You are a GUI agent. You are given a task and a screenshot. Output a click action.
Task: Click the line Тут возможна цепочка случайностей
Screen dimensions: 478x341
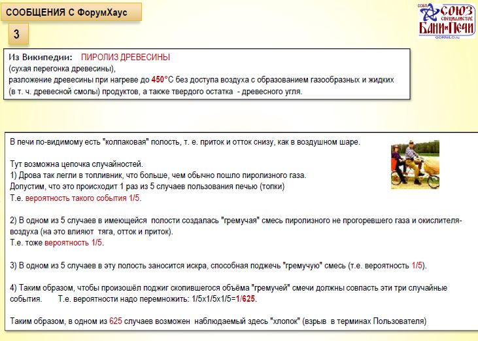pyautogui.click(x=77, y=164)
